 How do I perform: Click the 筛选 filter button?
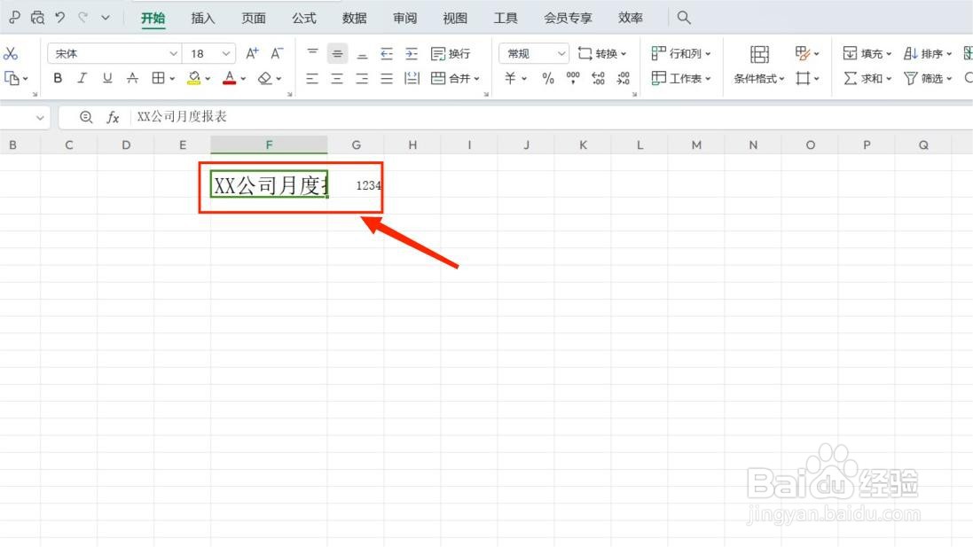[928, 78]
